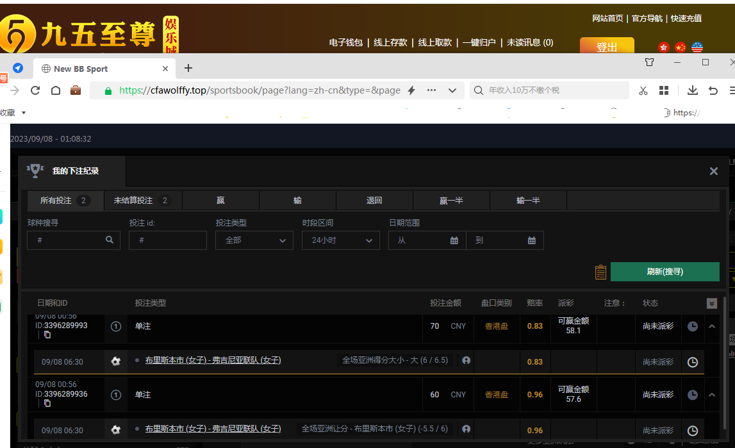Click the green 刷新(搜寻) button
Viewport: 735px width, 448px height.
[x=665, y=272]
